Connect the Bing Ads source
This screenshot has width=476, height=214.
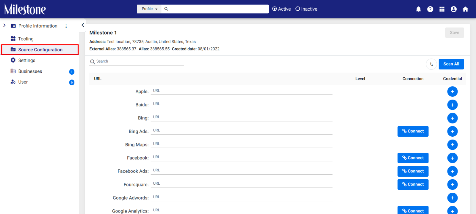pyautogui.click(x=413, y=131)
